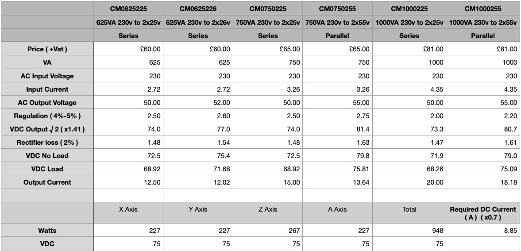Click the Z Axis header cell
The image size is (521, 251).
tap(268, 209)
